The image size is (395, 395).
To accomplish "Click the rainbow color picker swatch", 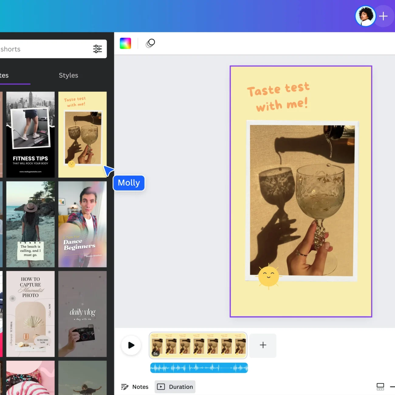I will click(125, 43).
